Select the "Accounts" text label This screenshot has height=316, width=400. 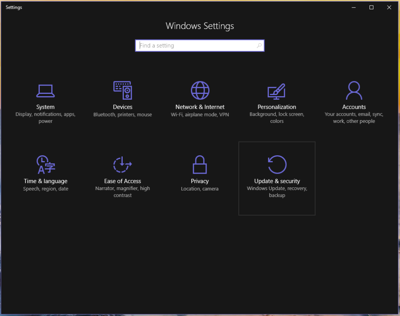coord(354,107)
